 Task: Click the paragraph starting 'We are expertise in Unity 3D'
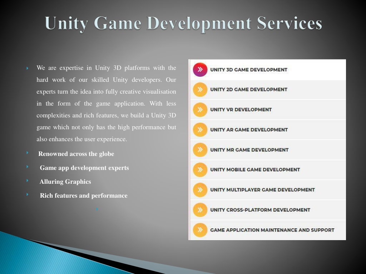coord(106,103)
